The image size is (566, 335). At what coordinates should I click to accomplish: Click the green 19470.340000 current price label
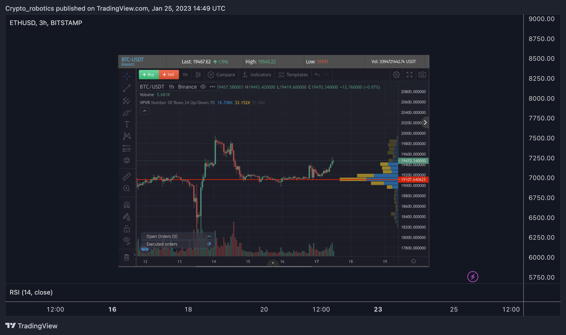(413, 161)
